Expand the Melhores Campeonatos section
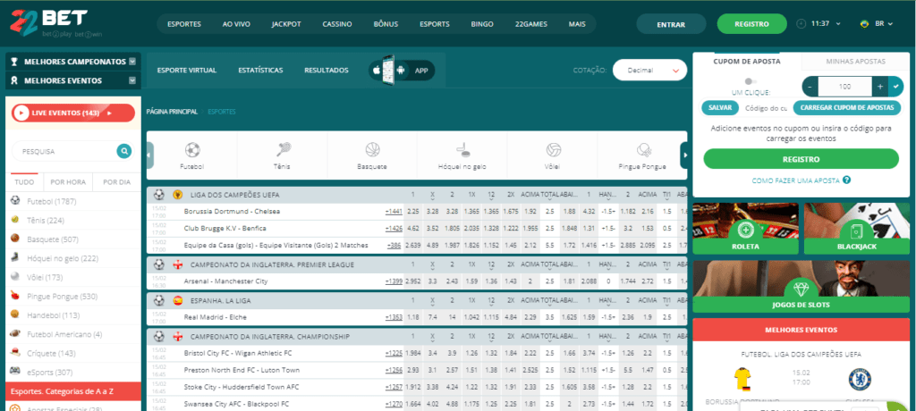916x411 pixels. coord(132,62)
